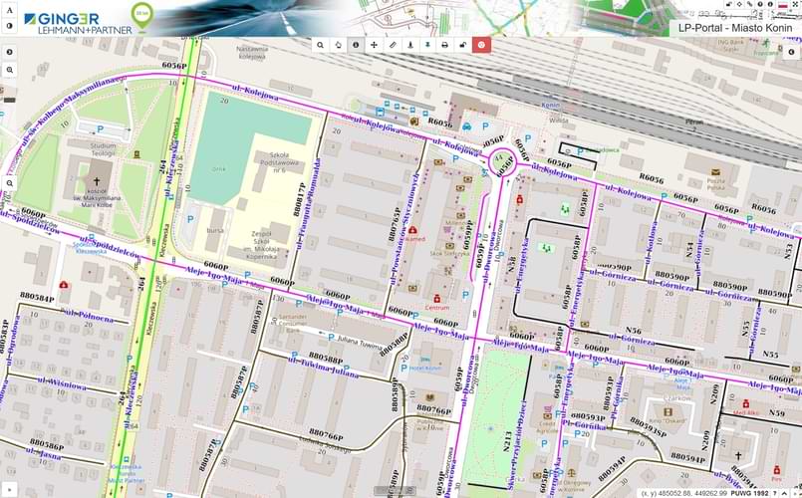Select the magnifier search tool in toolbar
The height and width of the screenshot is (498, 802).
[320, 45]
